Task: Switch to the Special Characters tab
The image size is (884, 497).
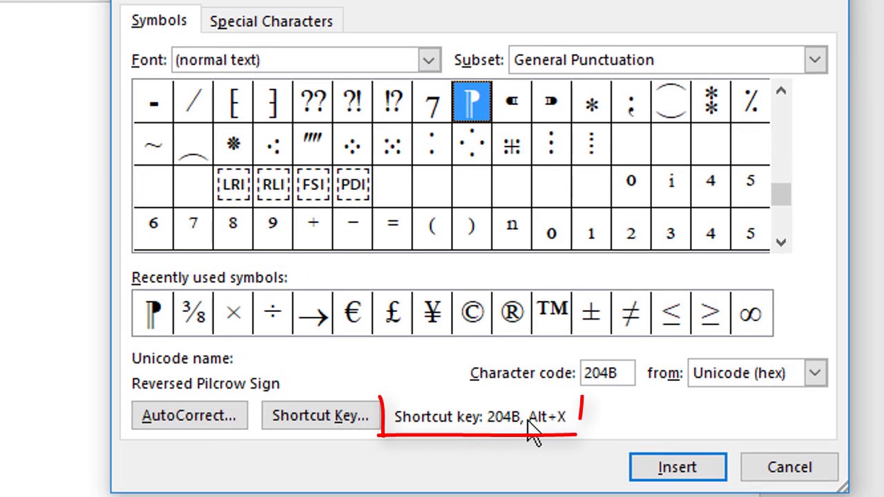Action: pyautogui.click(x=271, y=21)
